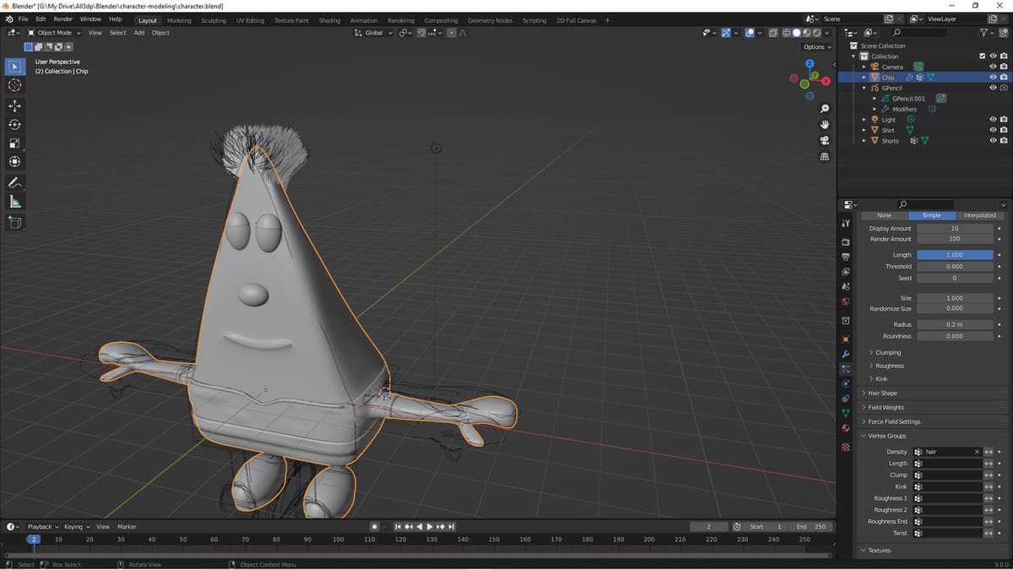Select the Measure tool
1013x570 pixels.
[15, 202]
